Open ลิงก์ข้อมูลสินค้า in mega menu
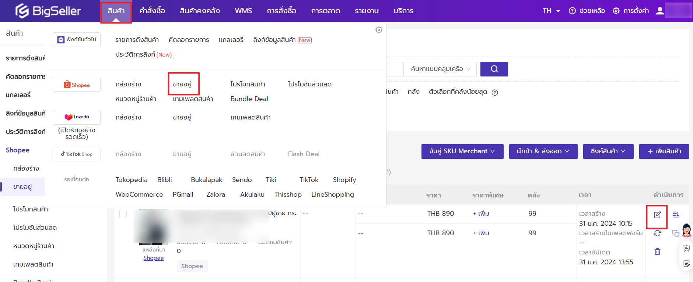This screenshot has height=282, width=693. (x=274, y=40)
